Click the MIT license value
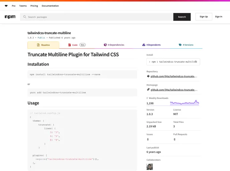 pos(176,114)
